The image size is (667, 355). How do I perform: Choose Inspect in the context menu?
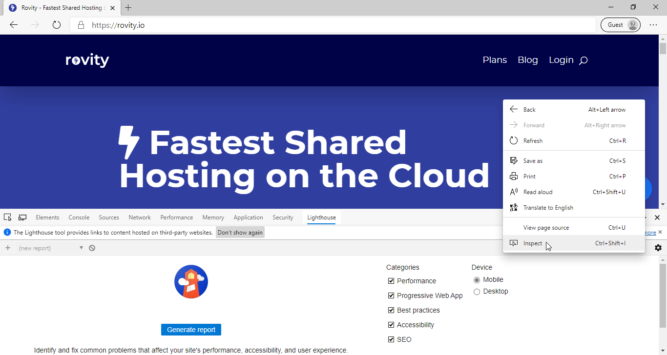[574, 243]
